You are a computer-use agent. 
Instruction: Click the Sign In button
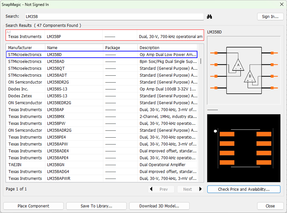[x=270, y=17]
